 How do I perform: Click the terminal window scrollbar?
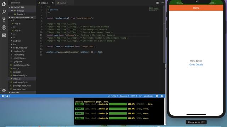click(x=165, y=111)
